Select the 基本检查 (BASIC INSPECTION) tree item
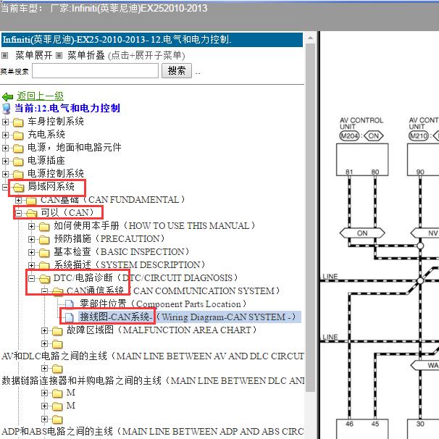 tap(122, 252)
